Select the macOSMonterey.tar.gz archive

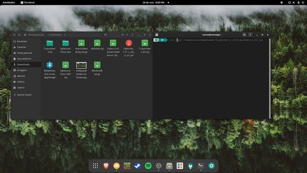click(x=82, y=46)
